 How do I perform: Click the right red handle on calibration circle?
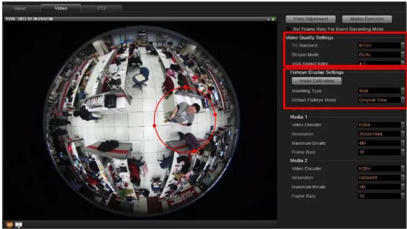click(x=215, y=114)
